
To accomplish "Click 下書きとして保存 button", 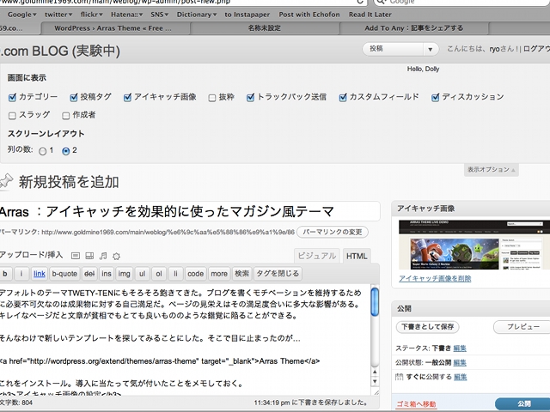I will pyautogui.click(x=428, y=327).
